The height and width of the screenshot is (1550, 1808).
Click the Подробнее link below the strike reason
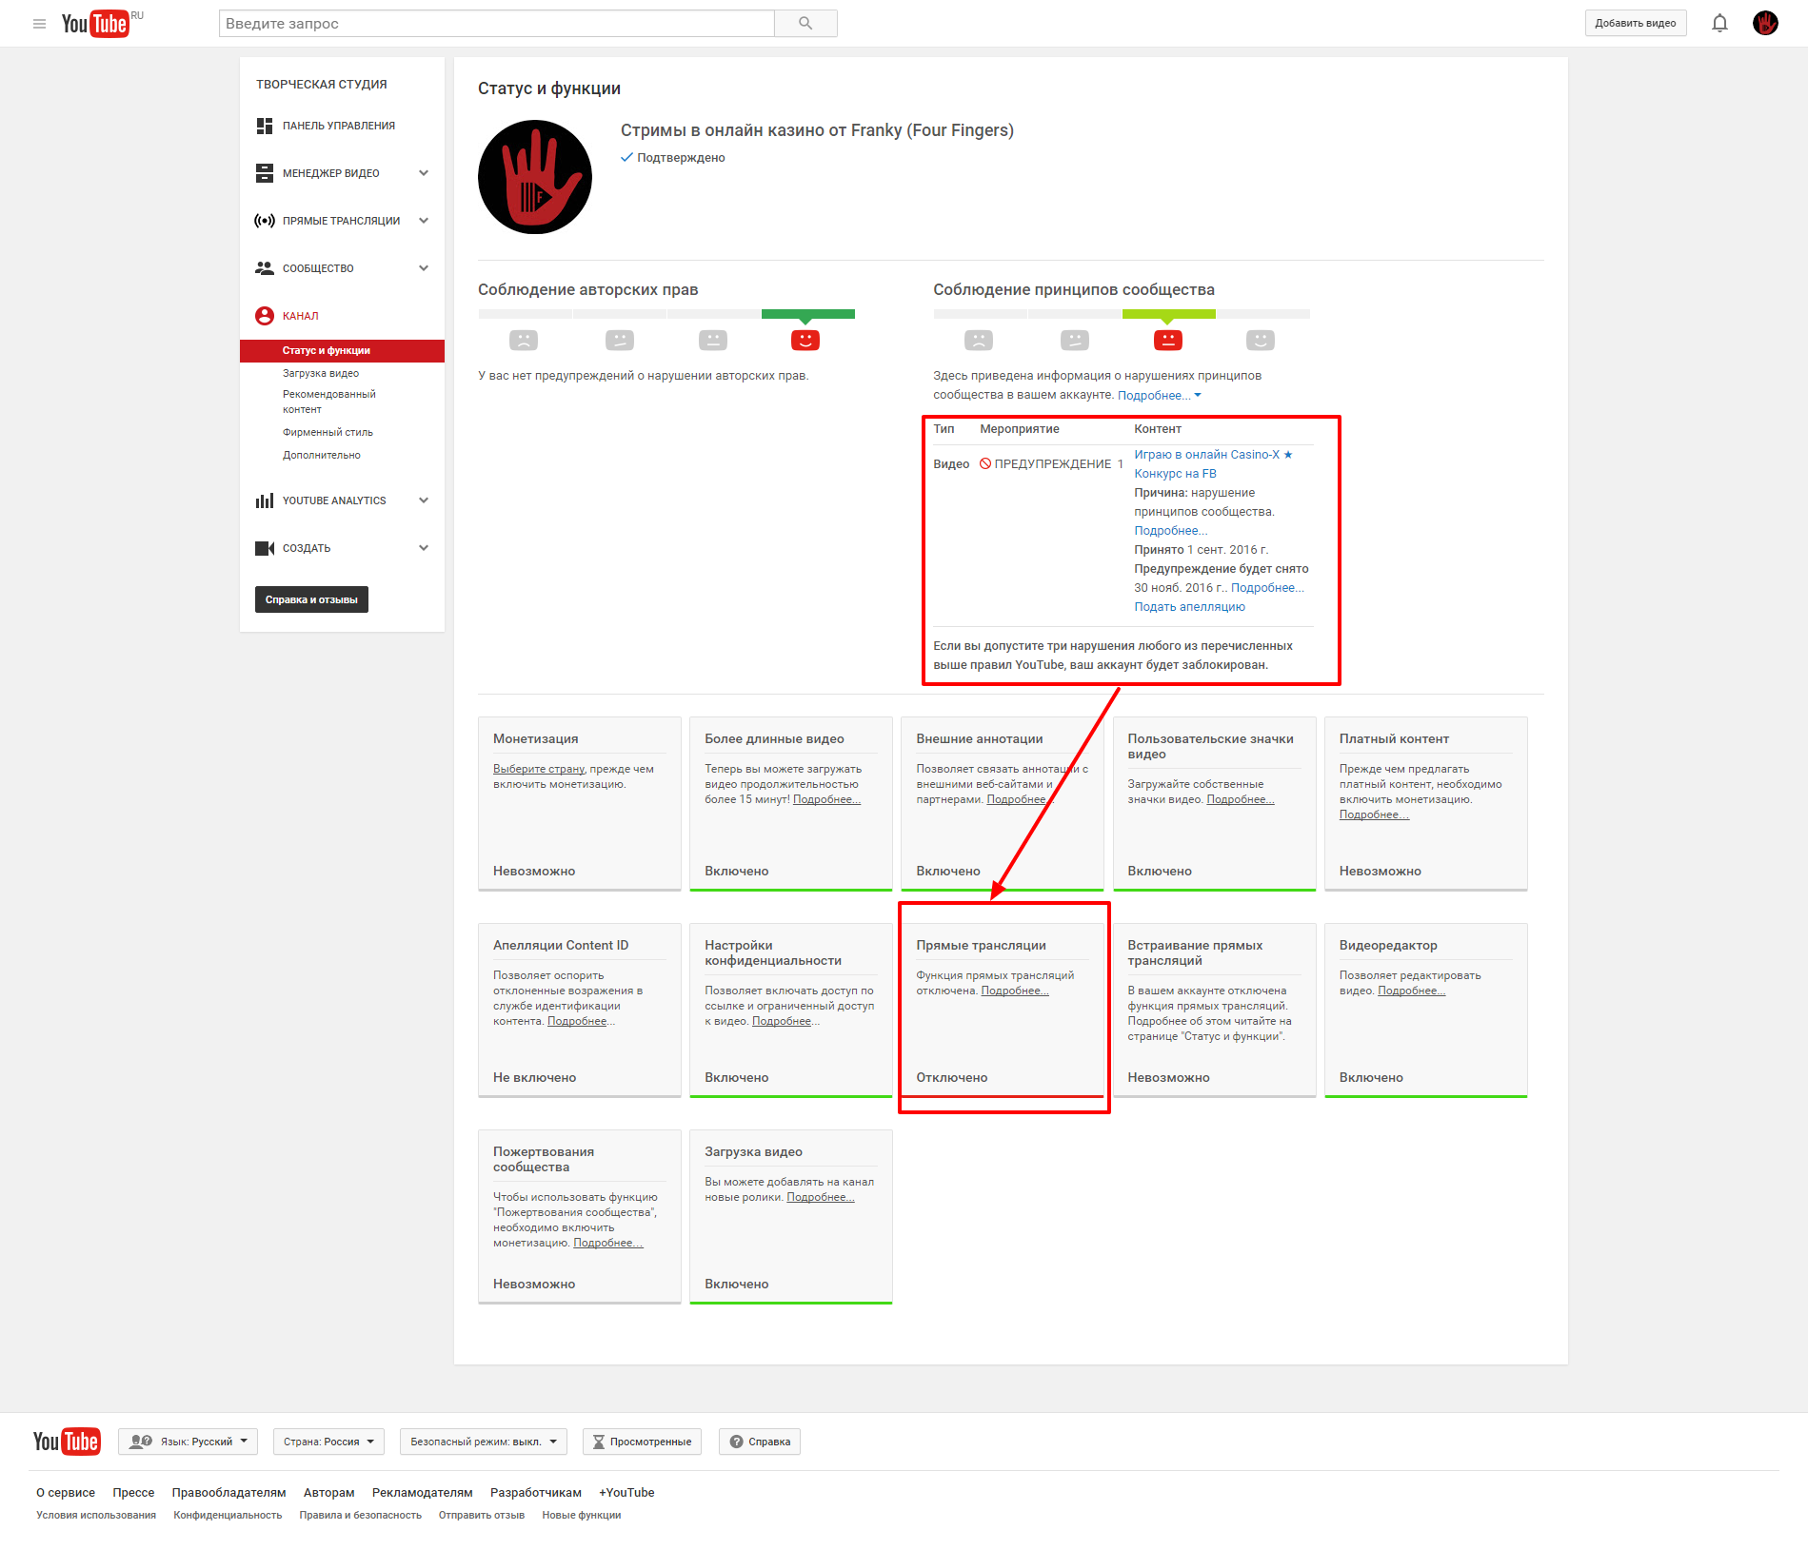(x=1170, y=531)
